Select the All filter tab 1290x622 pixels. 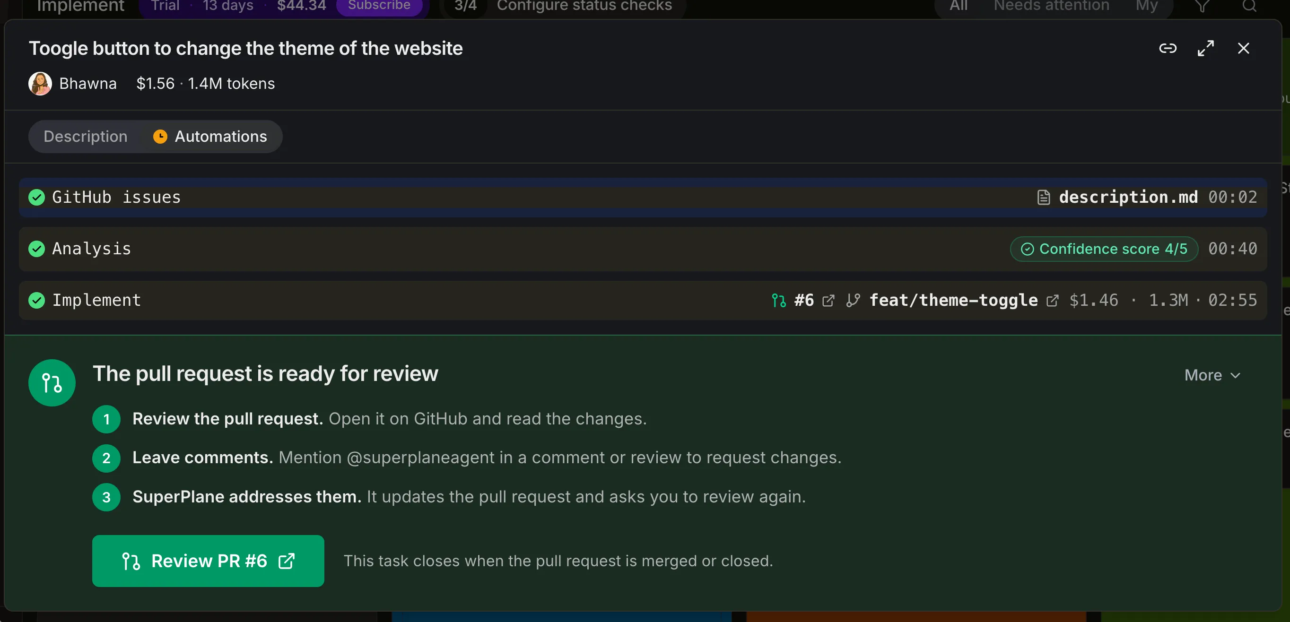pos(959,6)
